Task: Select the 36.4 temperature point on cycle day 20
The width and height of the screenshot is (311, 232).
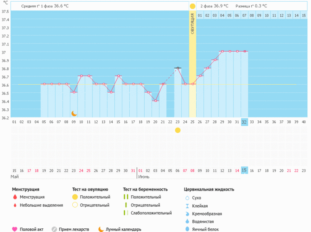Action: (x=155, y=101)
